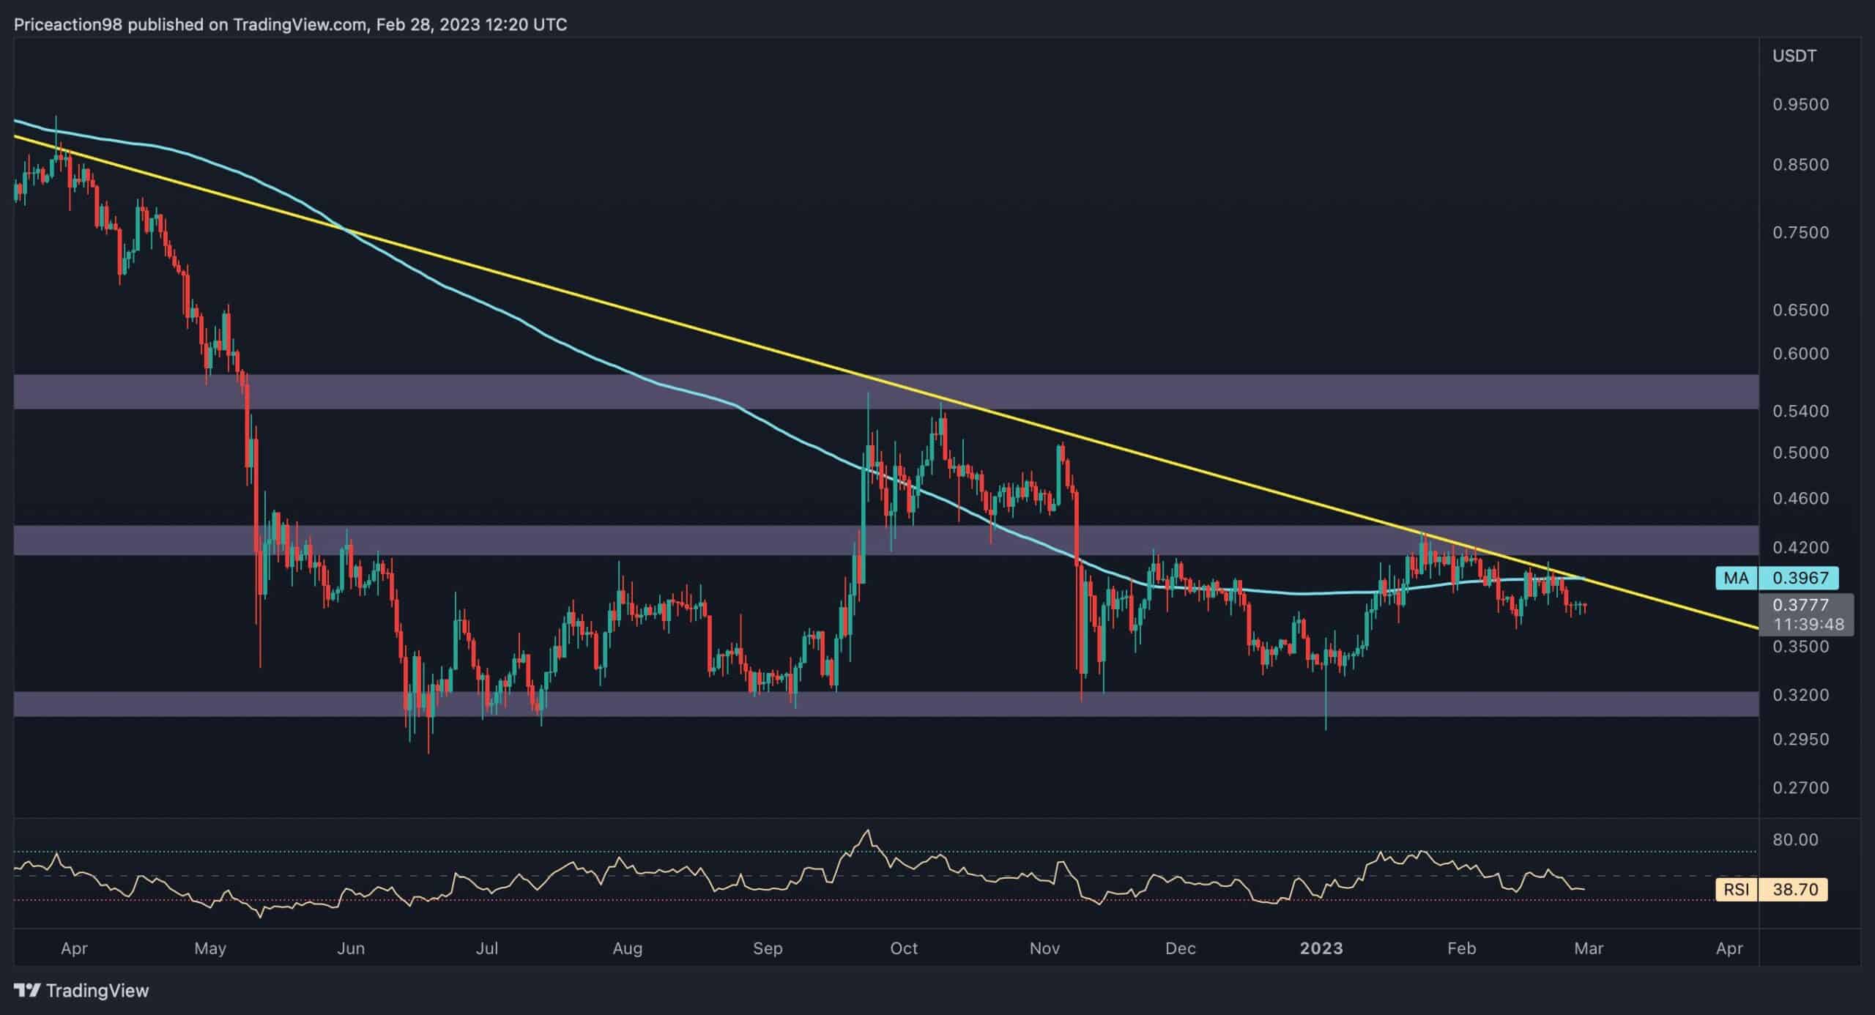Click the Nov label on time axis

point(1044,948)
